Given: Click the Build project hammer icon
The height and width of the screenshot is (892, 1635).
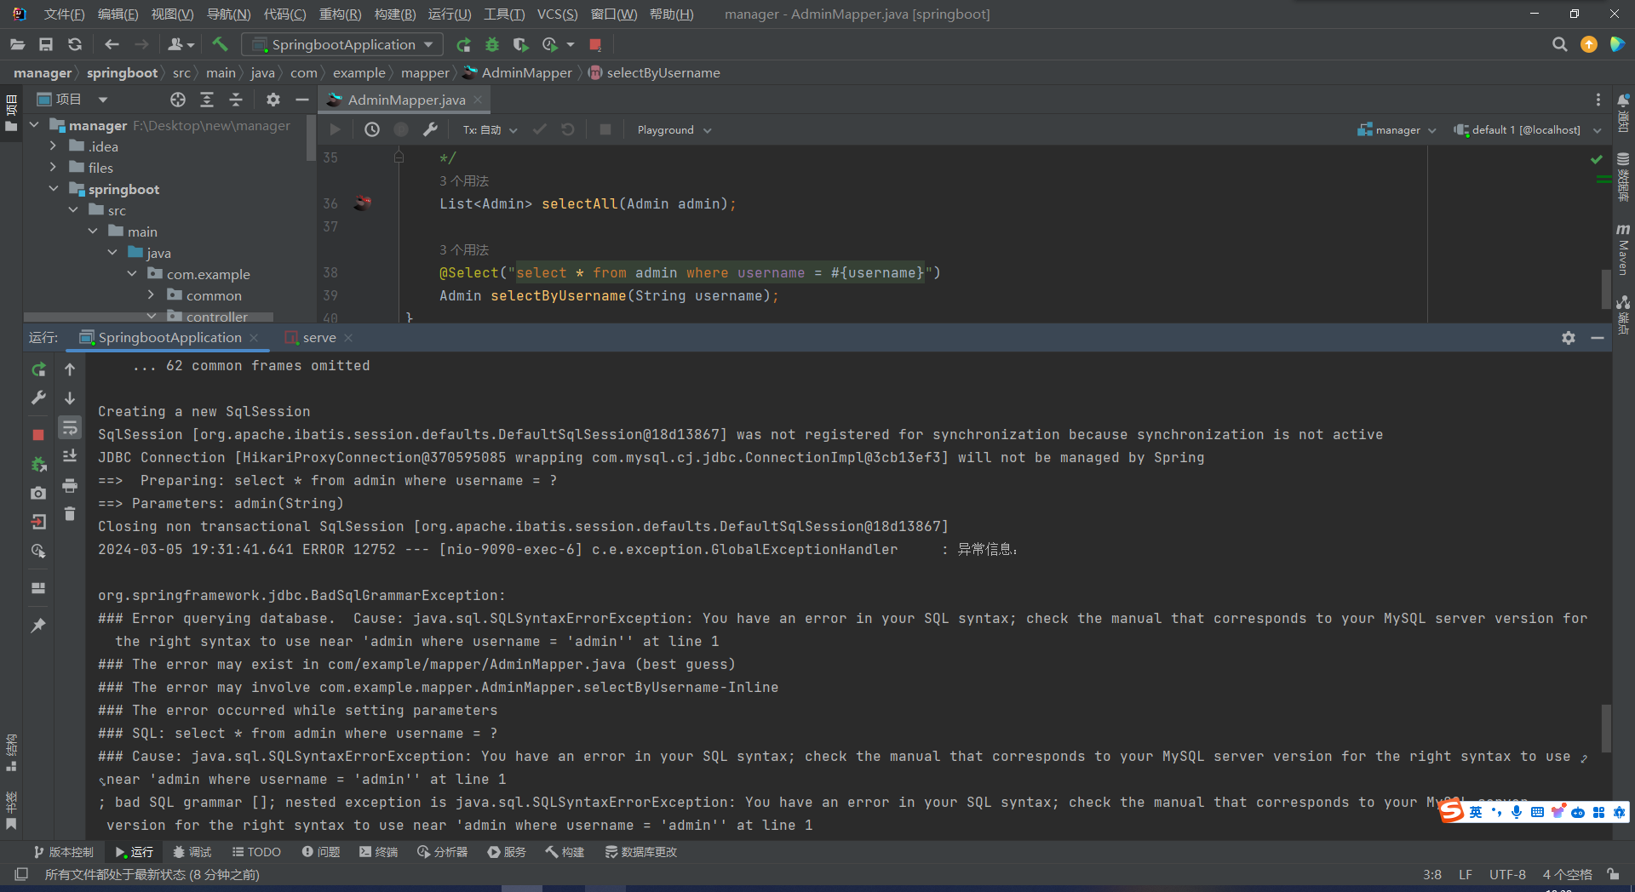Looking at the screenshot, I should tap(220, 44).
